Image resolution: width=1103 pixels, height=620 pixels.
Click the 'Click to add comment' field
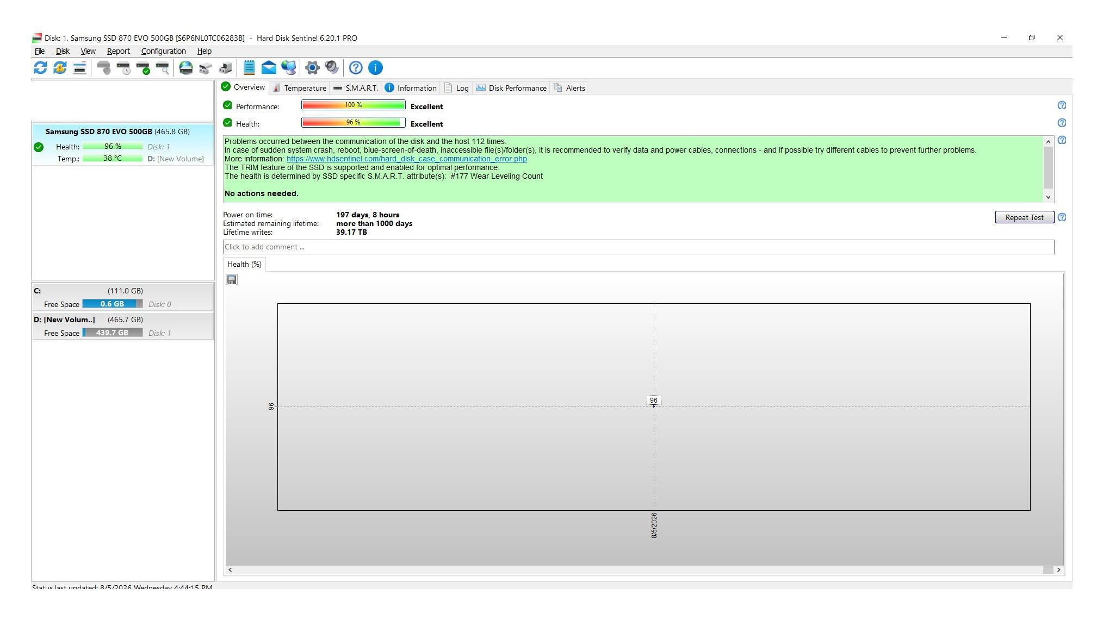(x=639, y=247)
